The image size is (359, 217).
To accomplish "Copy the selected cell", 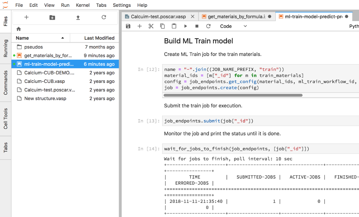I will pyautogui.click(x=162, y=26).
